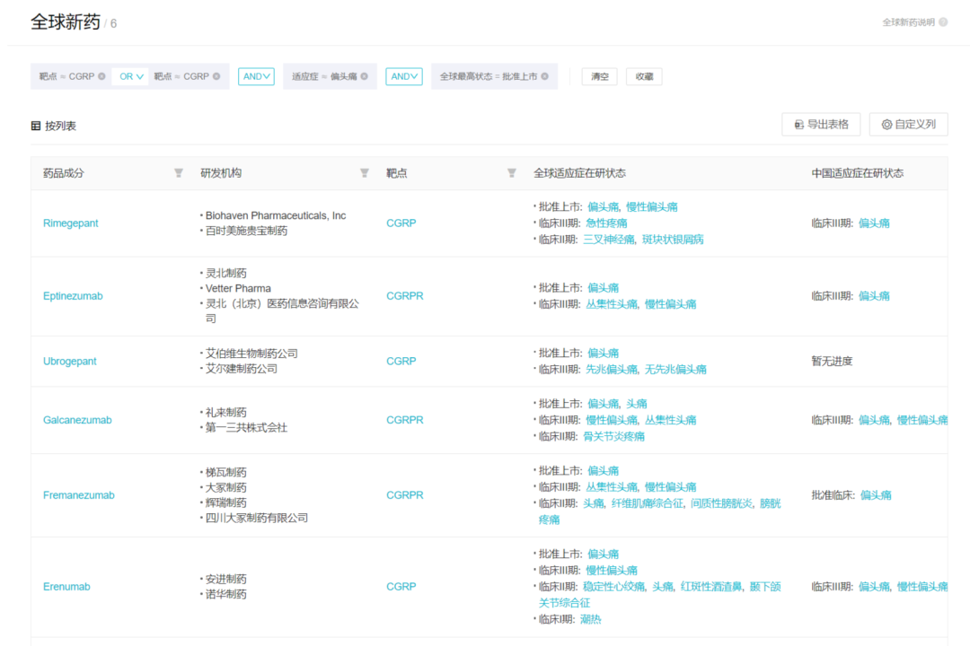970x646 pixels.
Task: Open the Galcanezumab drug link
Action: [x=77, y=421]
